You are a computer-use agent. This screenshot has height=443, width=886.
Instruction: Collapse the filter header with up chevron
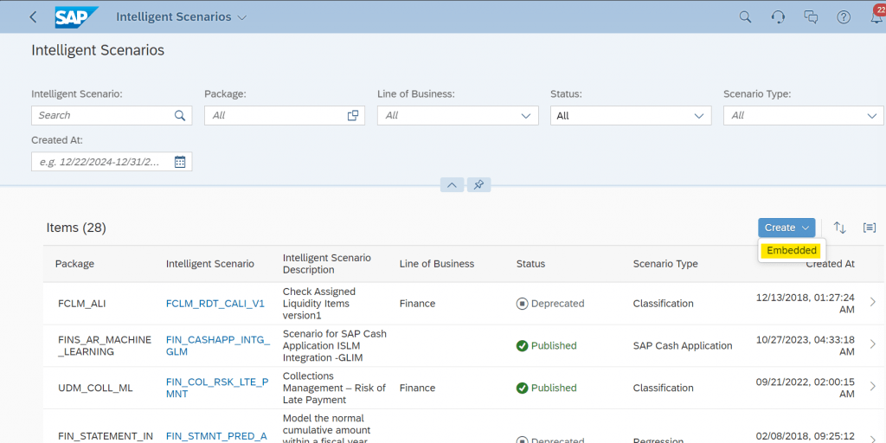452,185
